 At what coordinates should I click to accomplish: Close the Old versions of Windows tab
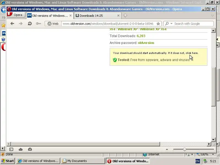coord(71,16)
